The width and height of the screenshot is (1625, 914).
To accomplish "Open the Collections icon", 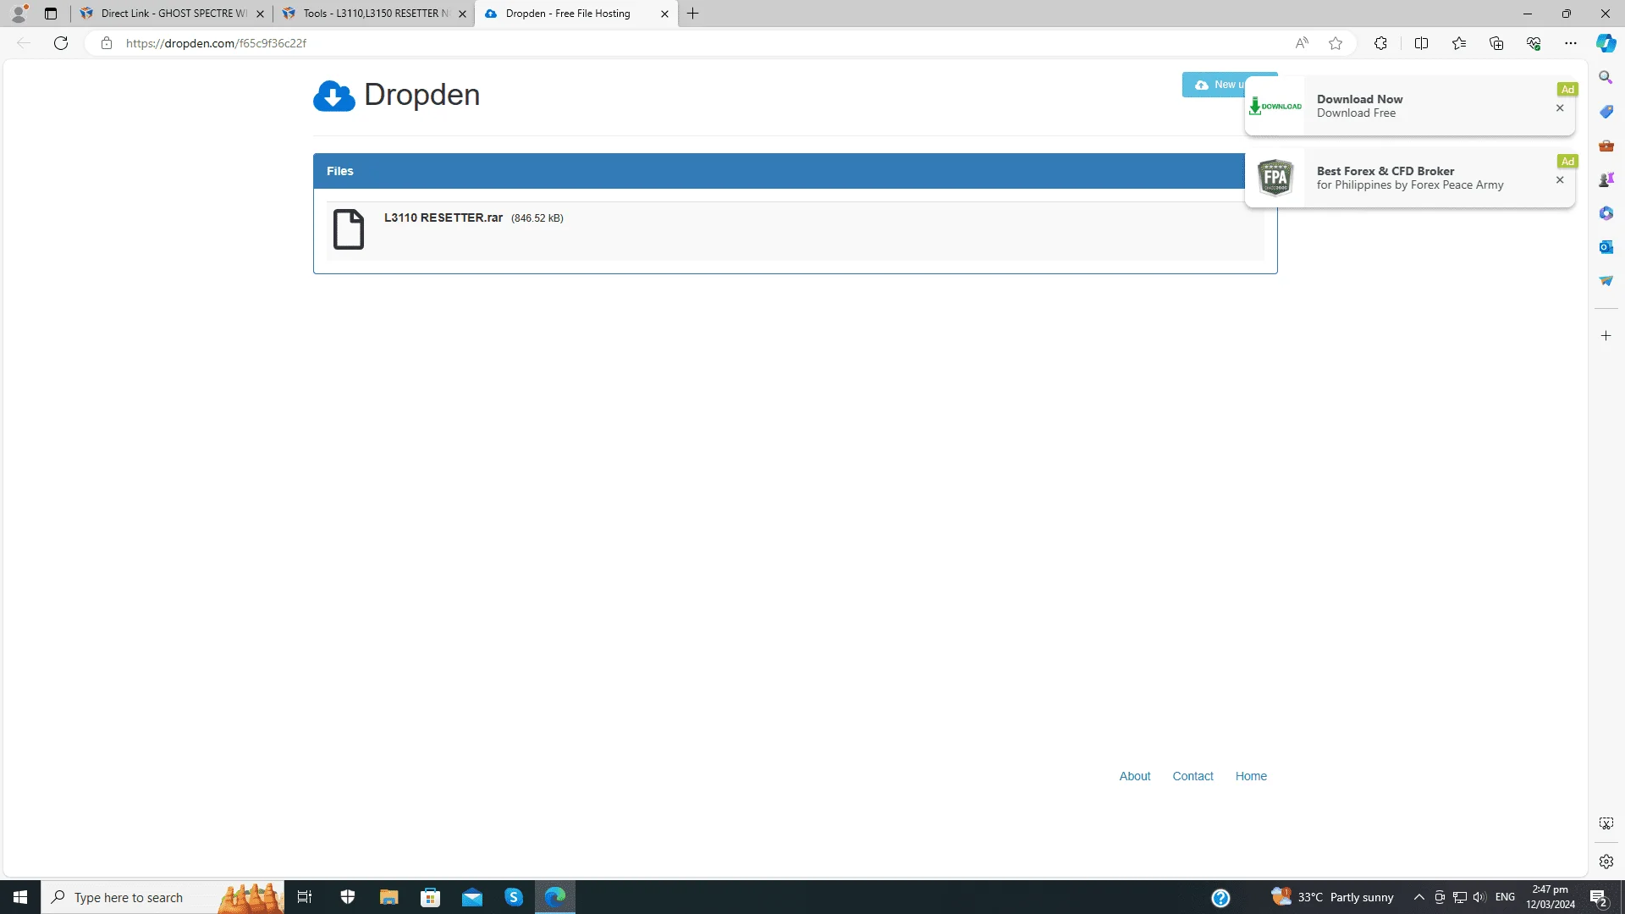I will 1496,43.
